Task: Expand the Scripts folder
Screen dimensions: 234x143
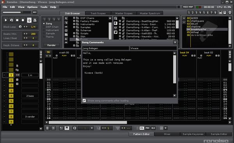Action: tap(74, 33)
